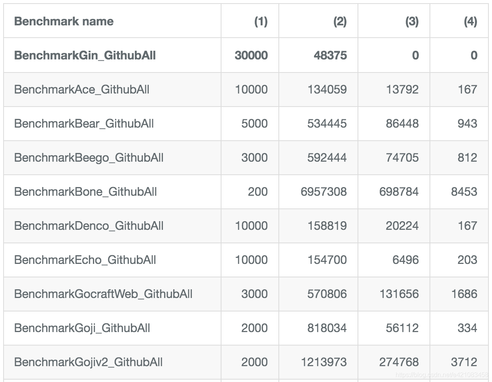The width and height of the screenshot is (492, 382).
Task: Click value 6957308 in the Bone row
Action: pos(324,192)
